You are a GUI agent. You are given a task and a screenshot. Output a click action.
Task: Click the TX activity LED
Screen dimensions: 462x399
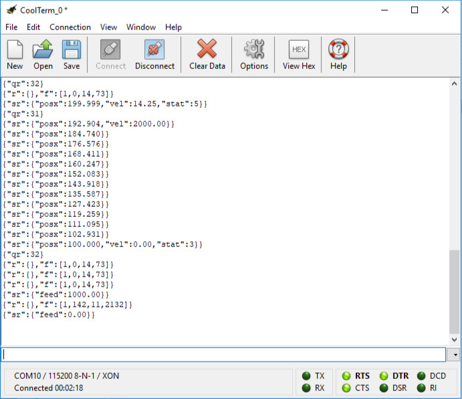(306, 376)
